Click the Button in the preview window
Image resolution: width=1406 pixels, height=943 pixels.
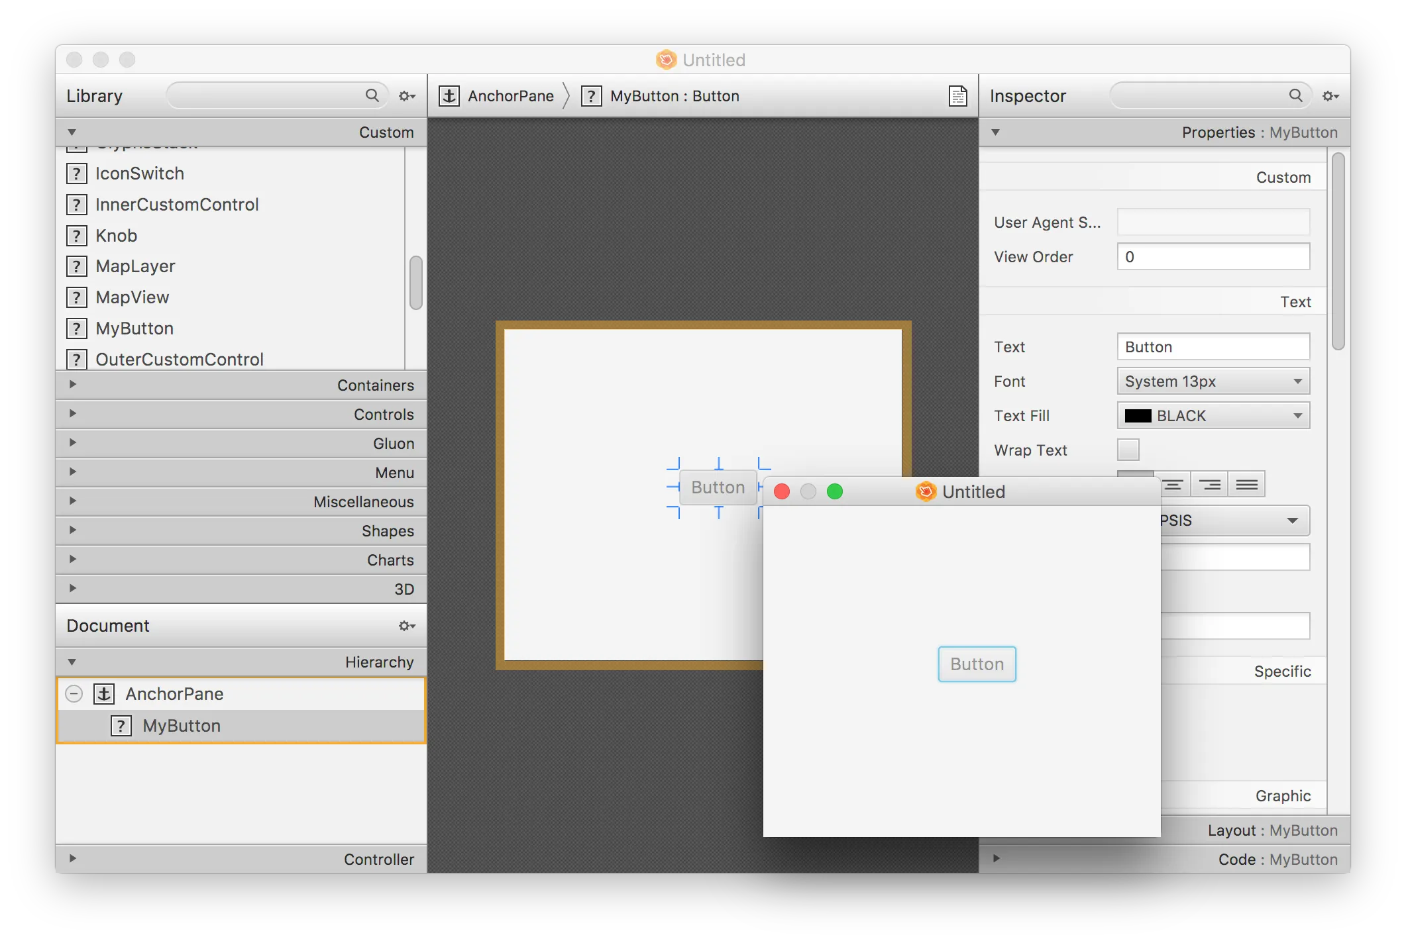977,664
